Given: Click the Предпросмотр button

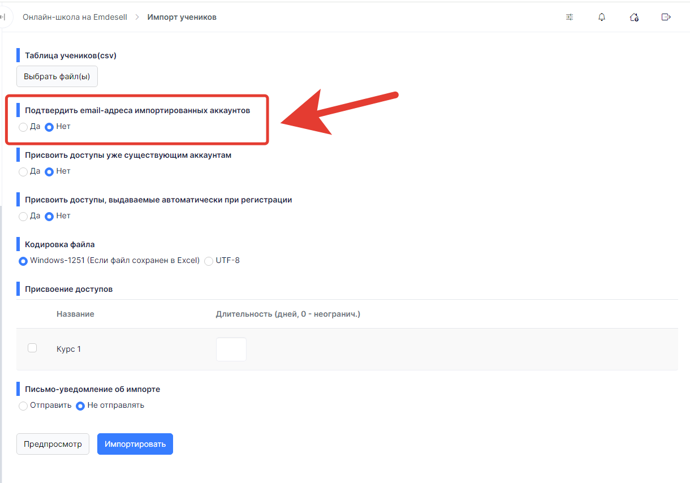Looking at the screenshot, I should [x=53, y=444].
